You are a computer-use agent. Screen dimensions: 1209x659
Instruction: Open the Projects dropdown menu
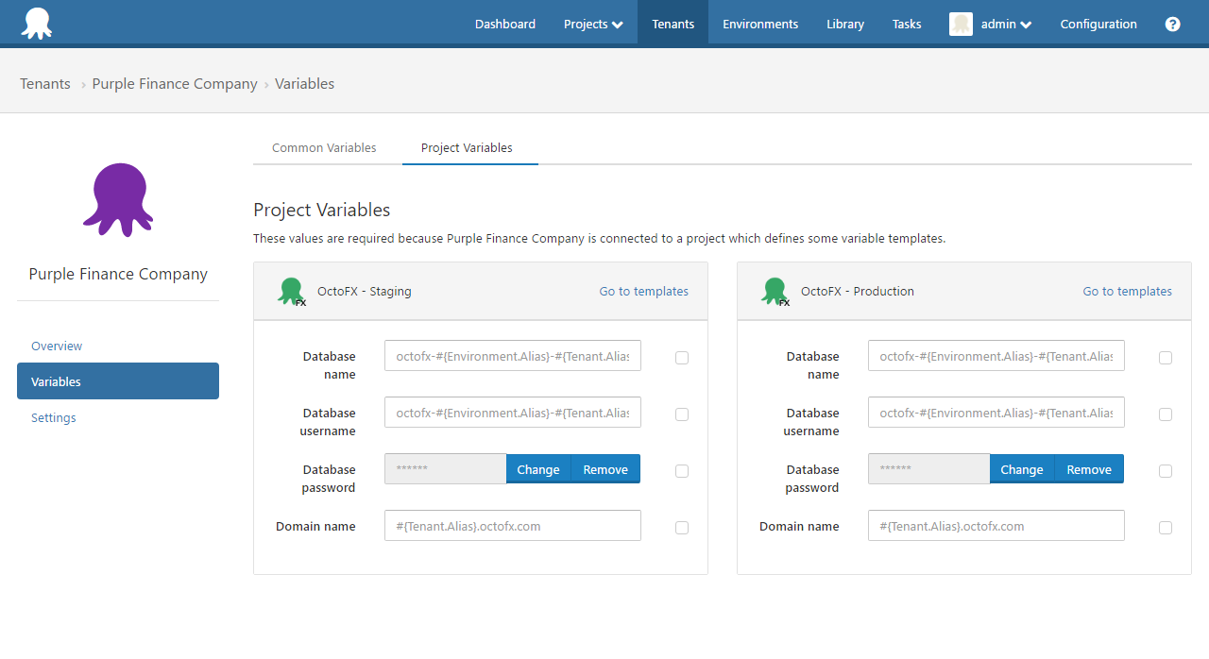[x=592, y=24]
